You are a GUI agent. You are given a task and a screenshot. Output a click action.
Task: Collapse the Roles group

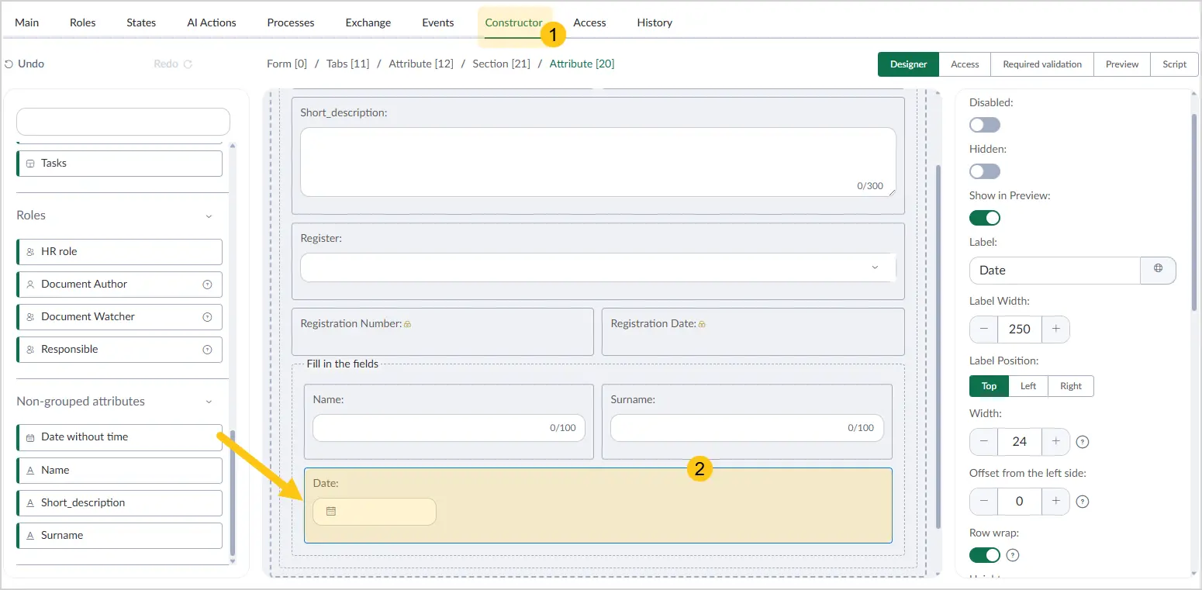click(x=209, y=216)
